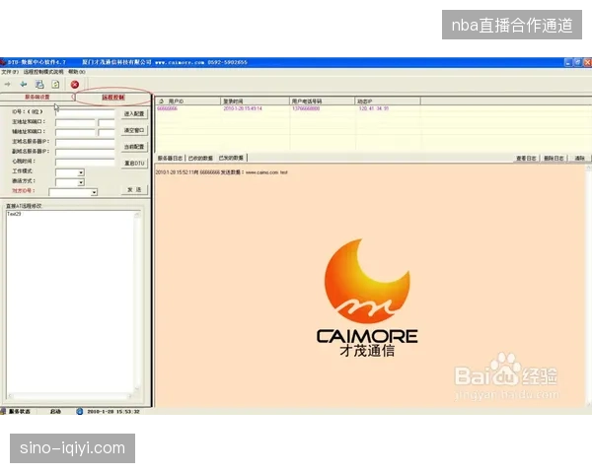This screenshot has height=473, width=592.
Task: Click the service status icon in status bar
Action: tap(3, 411)
